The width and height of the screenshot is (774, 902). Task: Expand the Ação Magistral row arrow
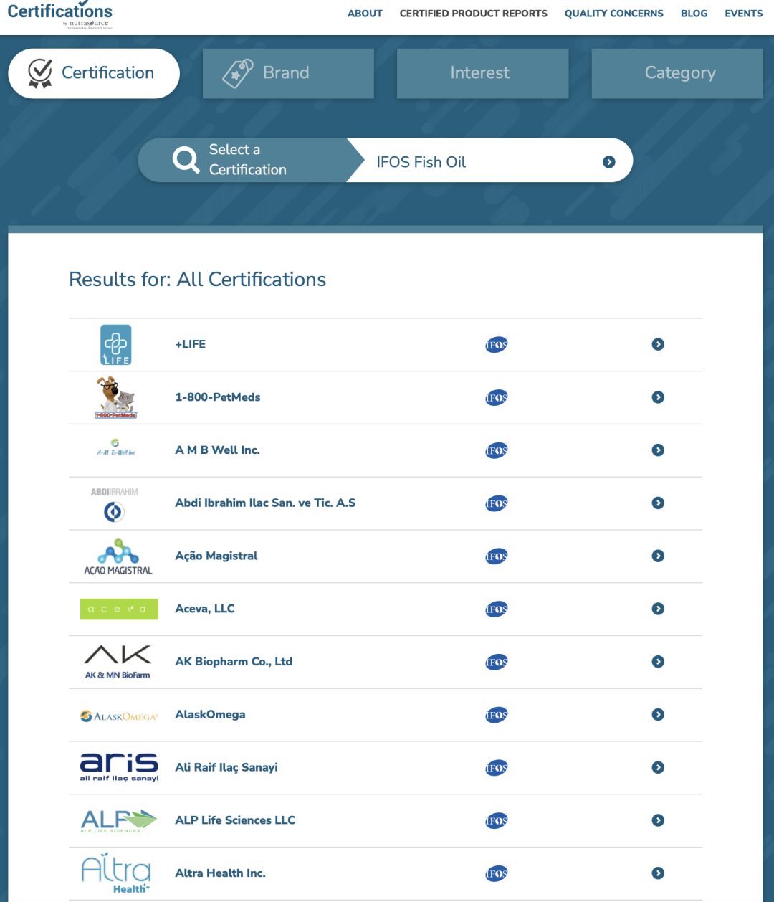pos(658,556)
